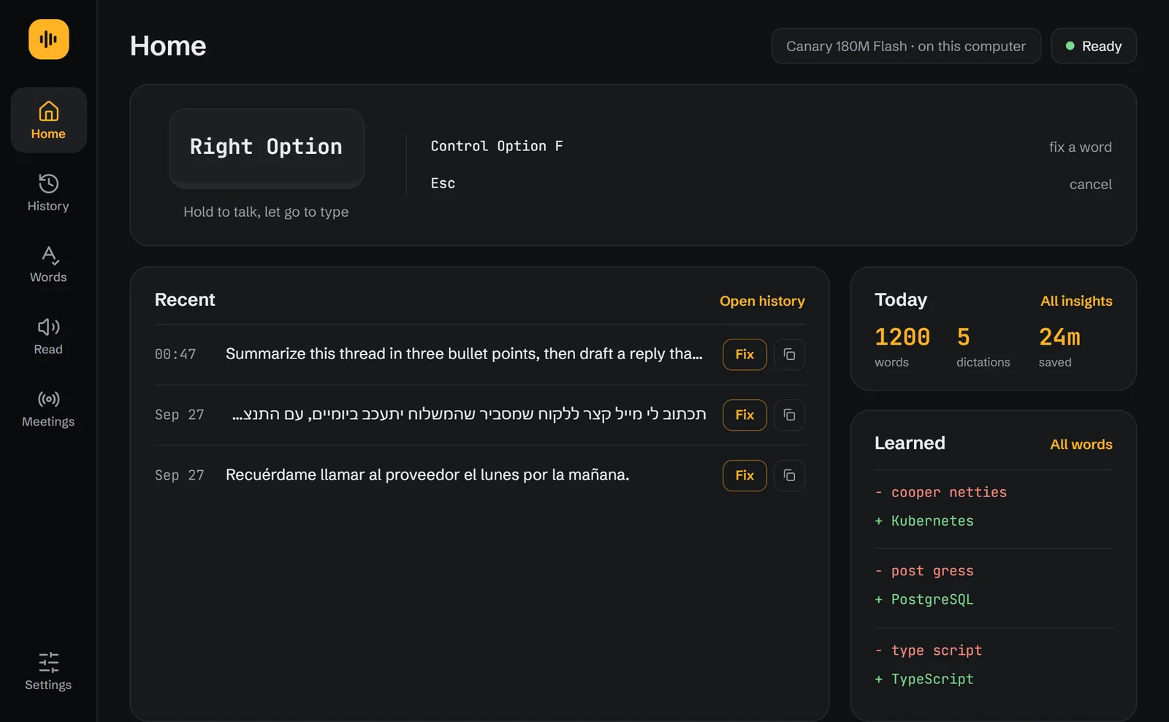1169x722 pixels.
Task: Click the learned TypeScript word
Action: 924,679
